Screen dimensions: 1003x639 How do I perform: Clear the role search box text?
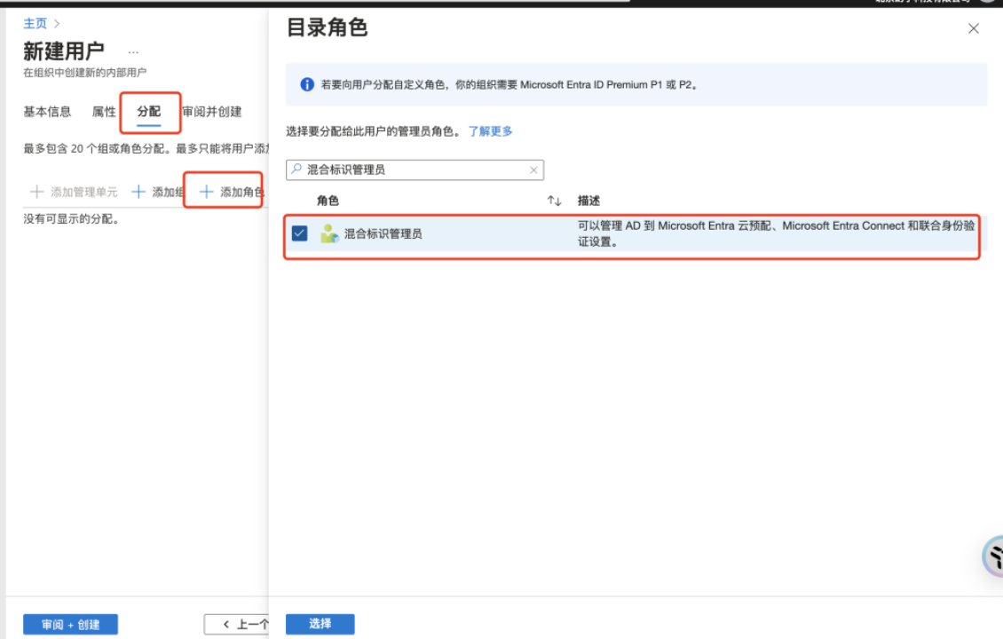pos(533,170)
